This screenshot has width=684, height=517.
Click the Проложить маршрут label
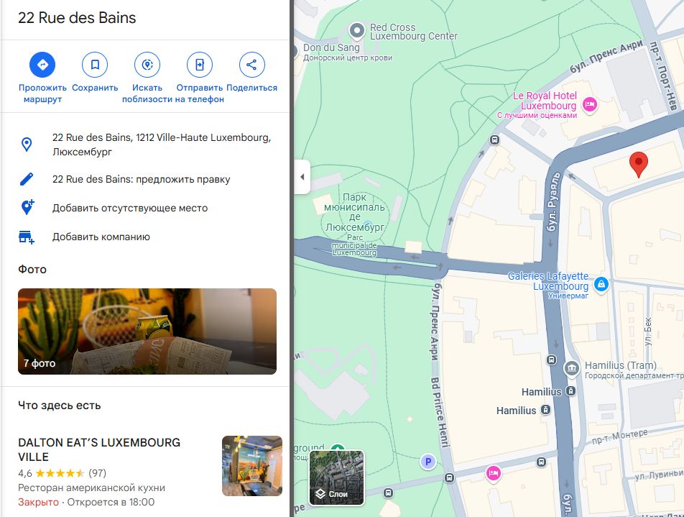click(x=42, y=93)
